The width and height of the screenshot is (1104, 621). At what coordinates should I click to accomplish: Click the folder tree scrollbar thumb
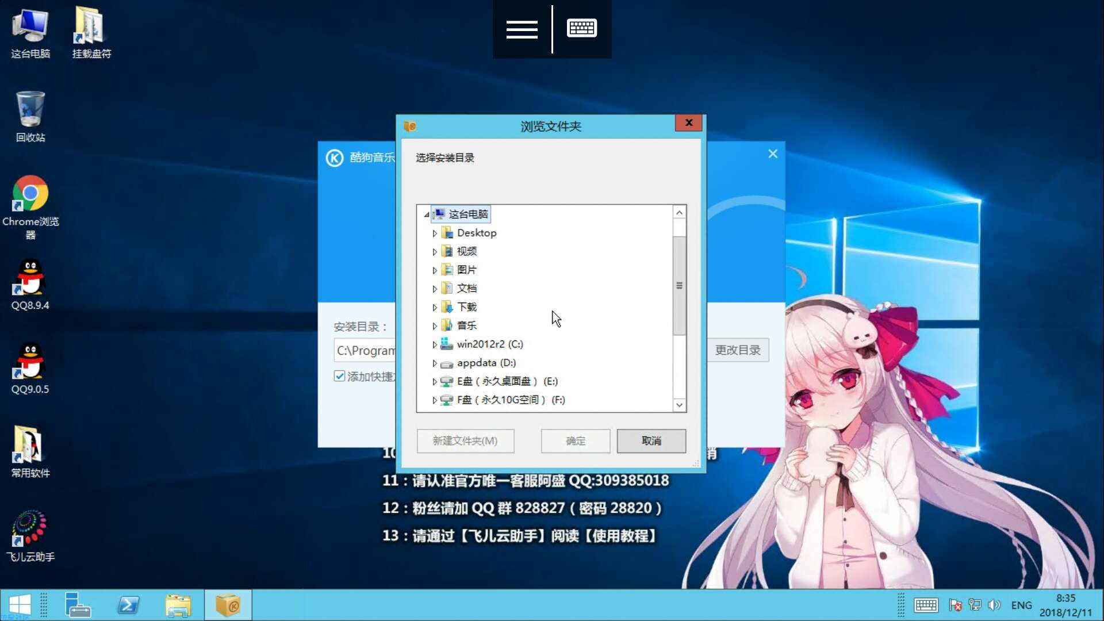coord(679,286)
